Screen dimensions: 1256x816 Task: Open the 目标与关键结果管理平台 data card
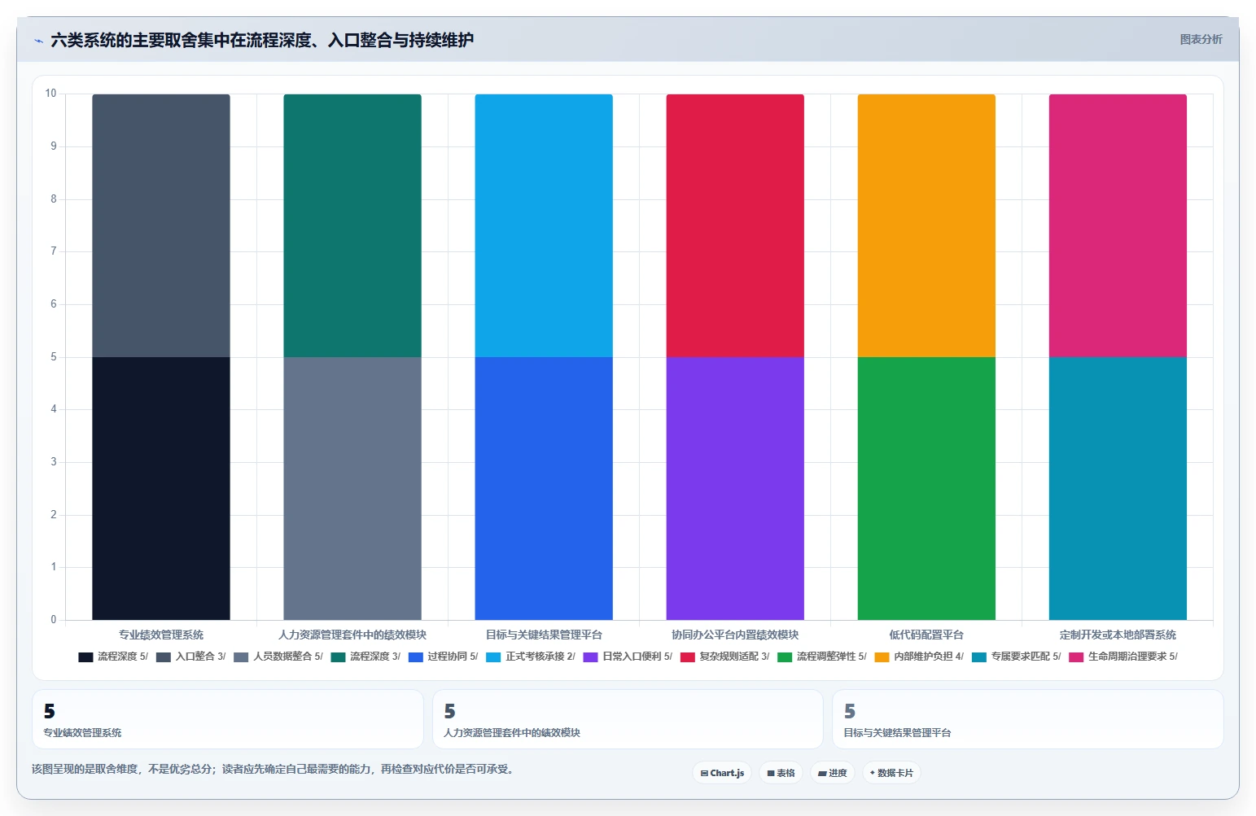[x=1028, y=719]
